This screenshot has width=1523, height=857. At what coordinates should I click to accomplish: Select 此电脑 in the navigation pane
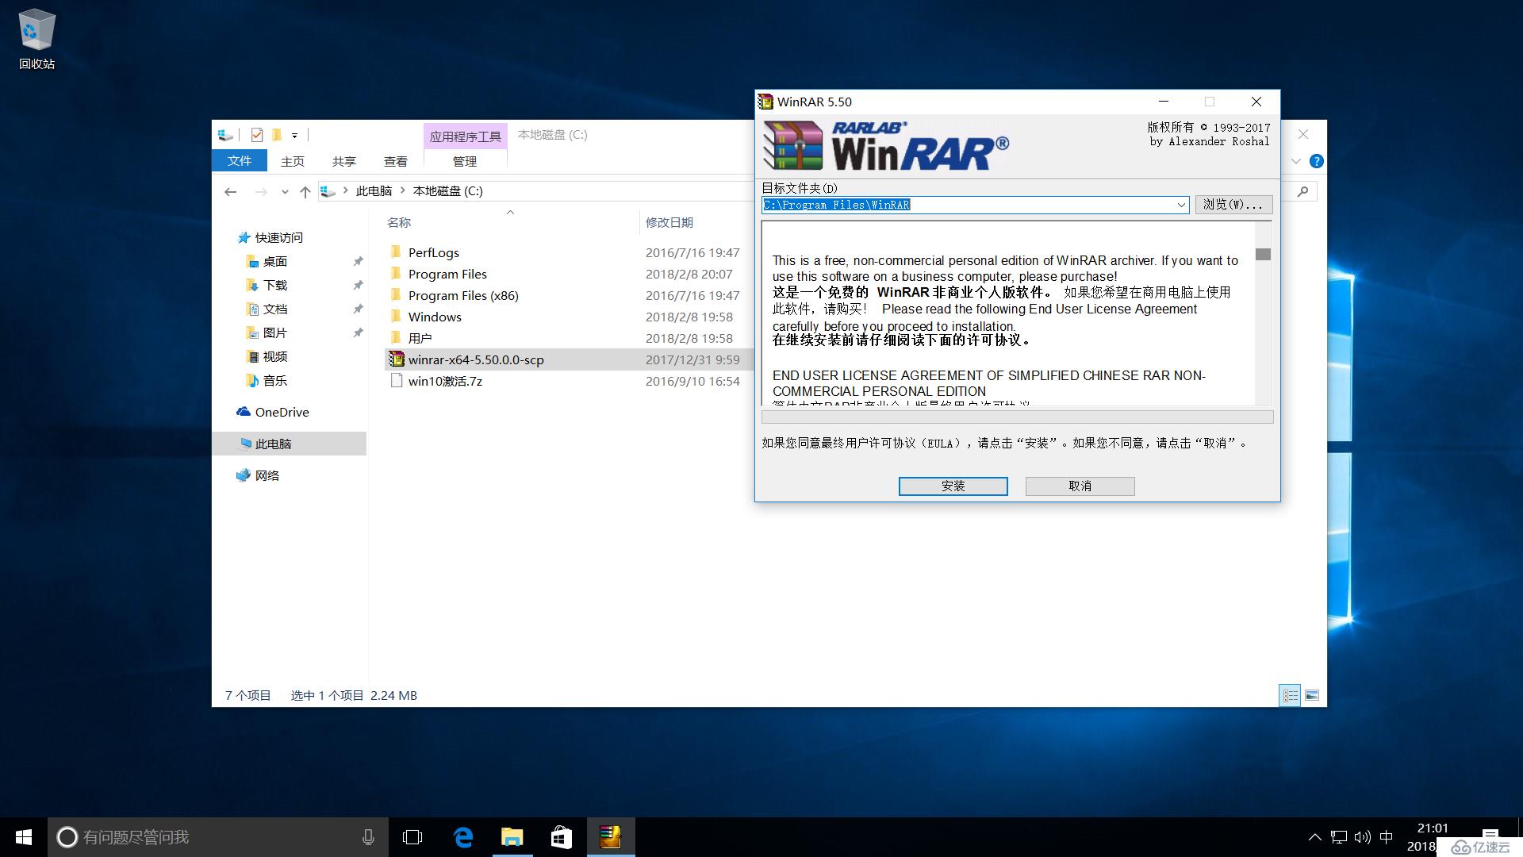pyautogui.click(x=289, y=444)
